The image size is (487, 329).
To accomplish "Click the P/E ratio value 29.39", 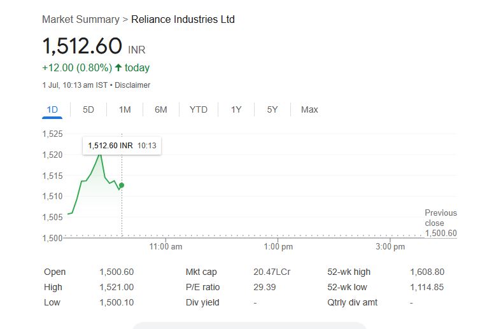I will pos(264,287).
